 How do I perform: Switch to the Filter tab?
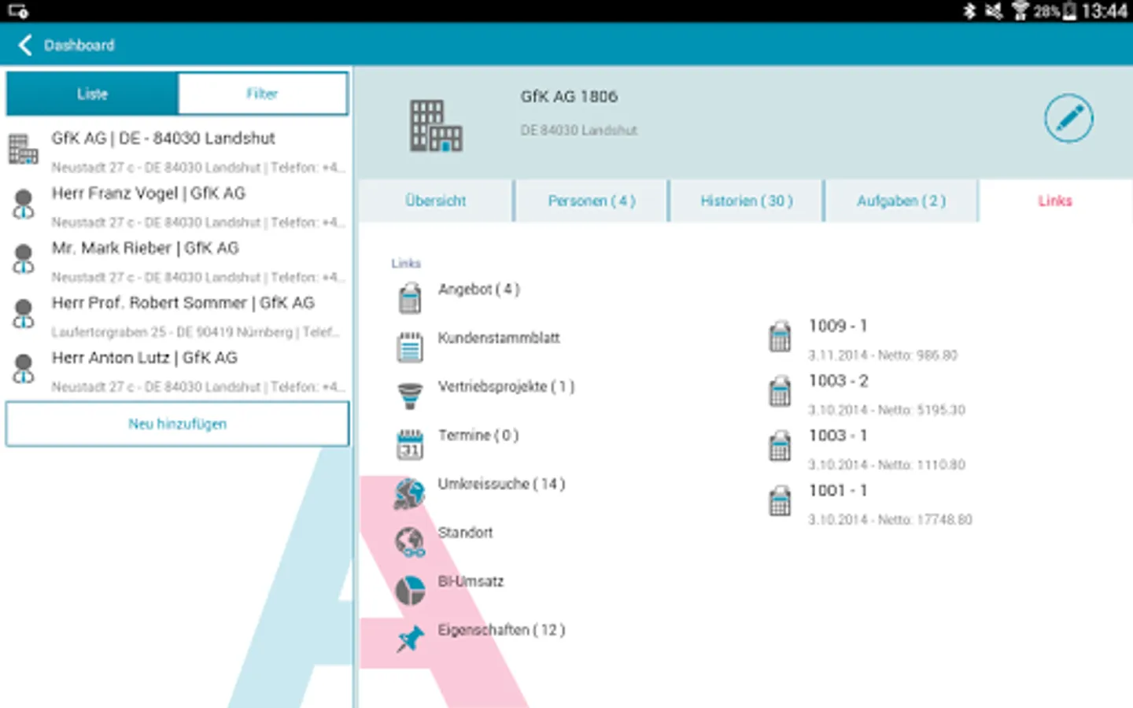[x=262, y=94]
